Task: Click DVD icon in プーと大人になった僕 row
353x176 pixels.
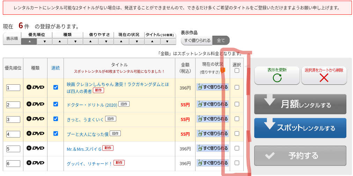Action: 35,134
